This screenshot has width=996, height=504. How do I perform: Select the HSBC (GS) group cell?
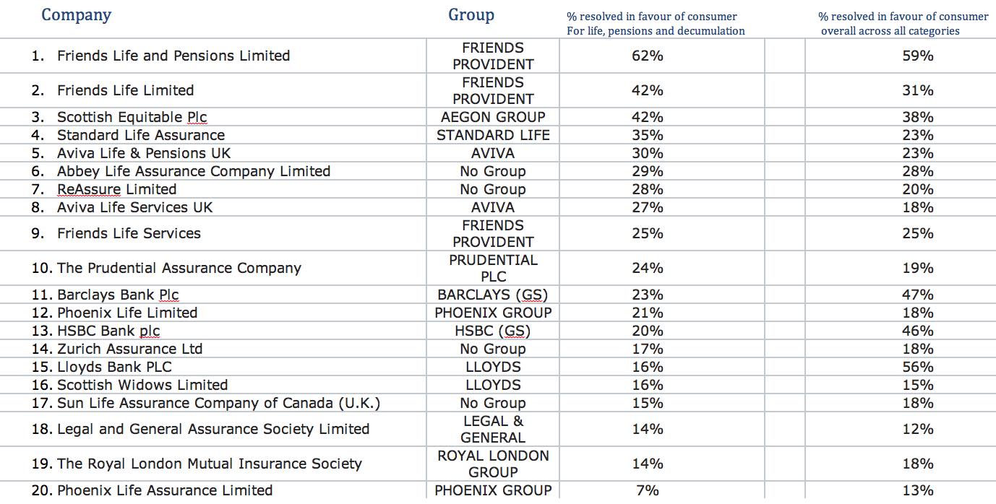pyautogui.click(x=493, y=331)
